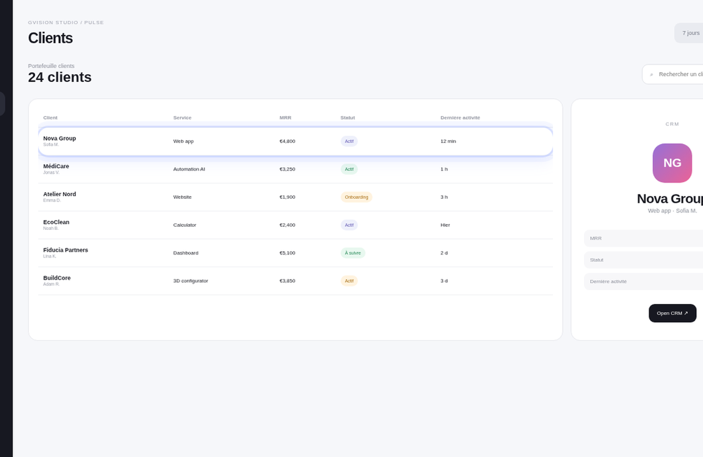The width and height of the screenshot is (703, 457).
Task: Click the Actif badge in EcoClean row
Action: coord(349,225)
